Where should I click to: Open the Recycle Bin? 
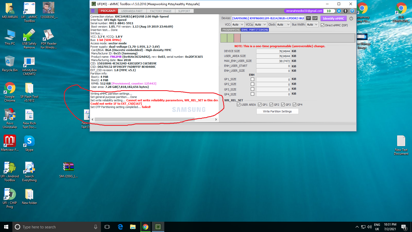(x=10, y=64)
